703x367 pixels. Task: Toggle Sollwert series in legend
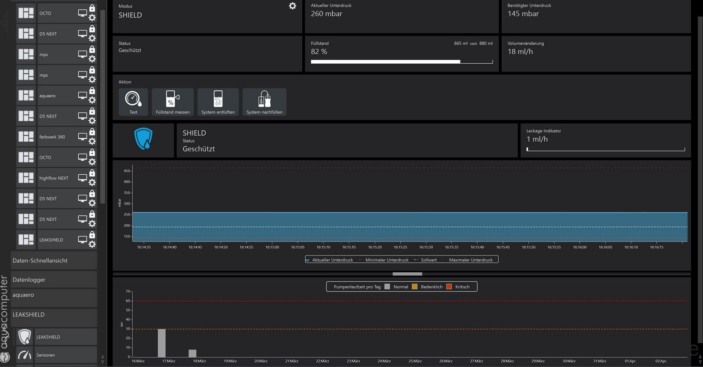[x=425, y=260]
